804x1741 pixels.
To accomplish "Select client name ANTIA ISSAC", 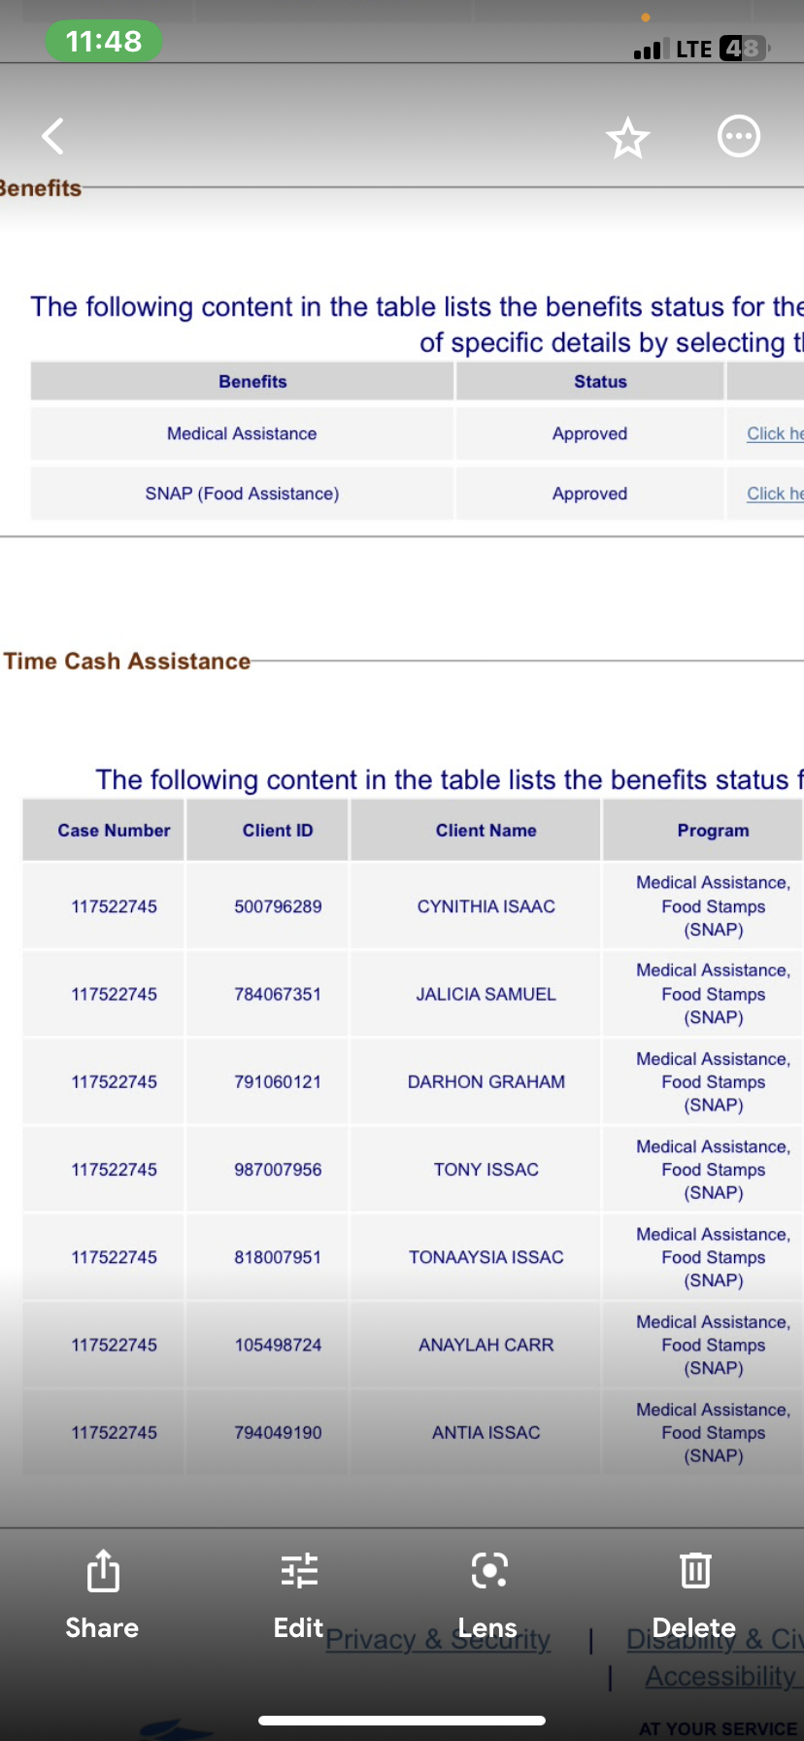I will [x=486, y=1432].
